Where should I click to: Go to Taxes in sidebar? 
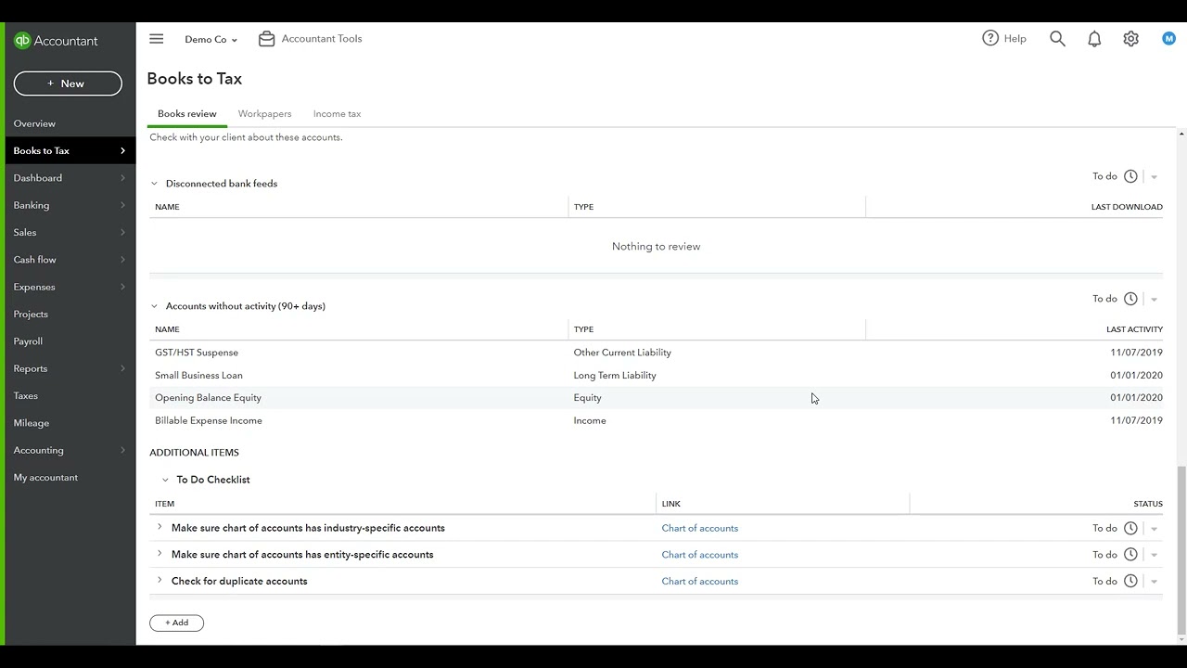(70, 395)
